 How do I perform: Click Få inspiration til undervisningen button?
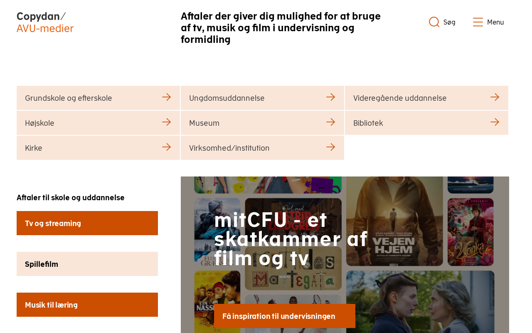click(x=285, y=316)
